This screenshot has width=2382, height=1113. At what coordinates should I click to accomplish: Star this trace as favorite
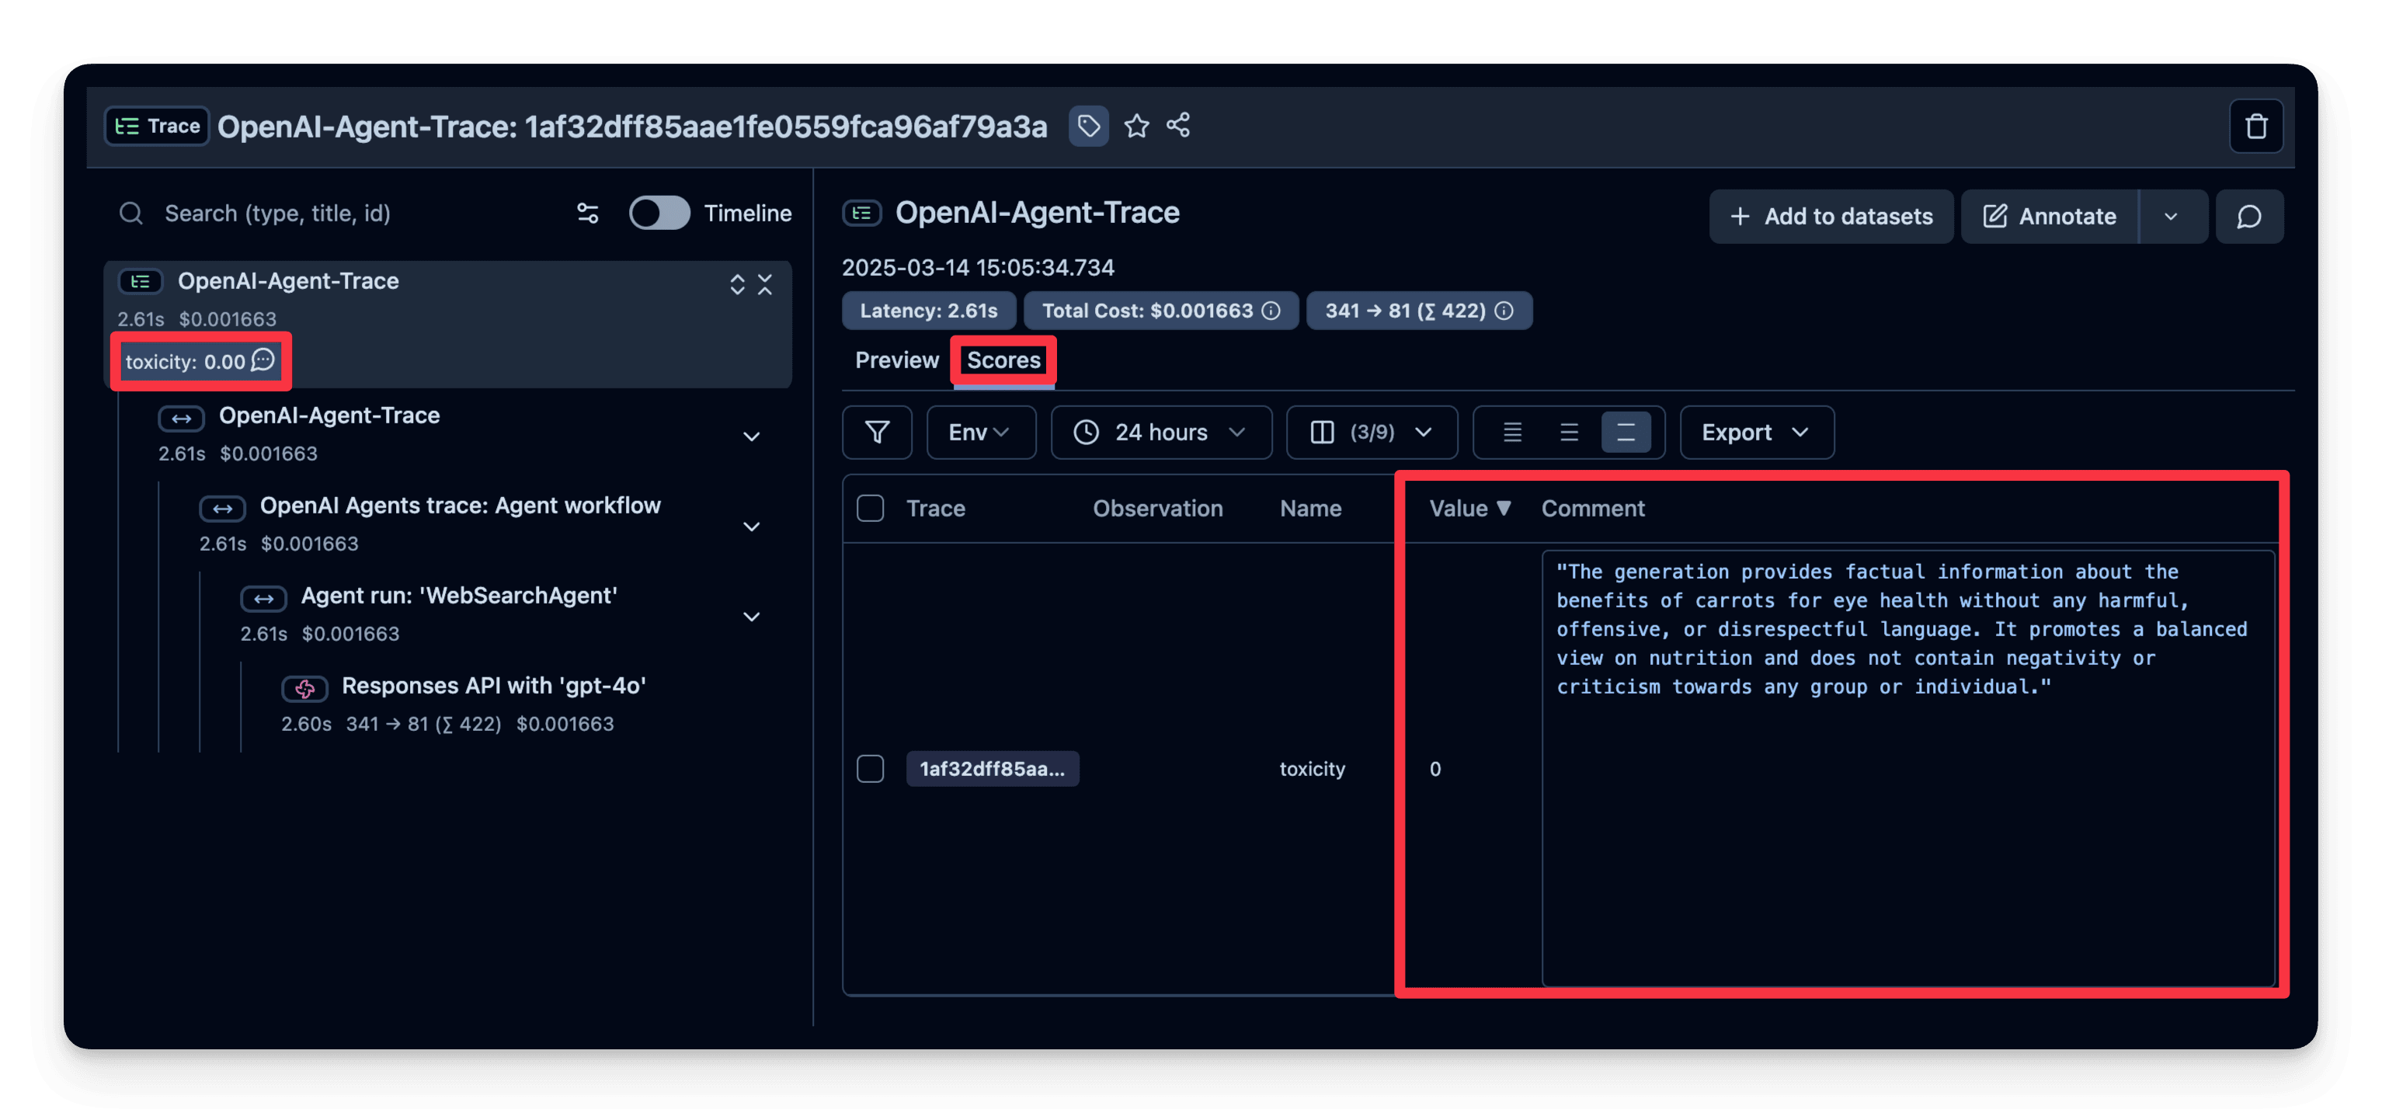coord(1136,126)
